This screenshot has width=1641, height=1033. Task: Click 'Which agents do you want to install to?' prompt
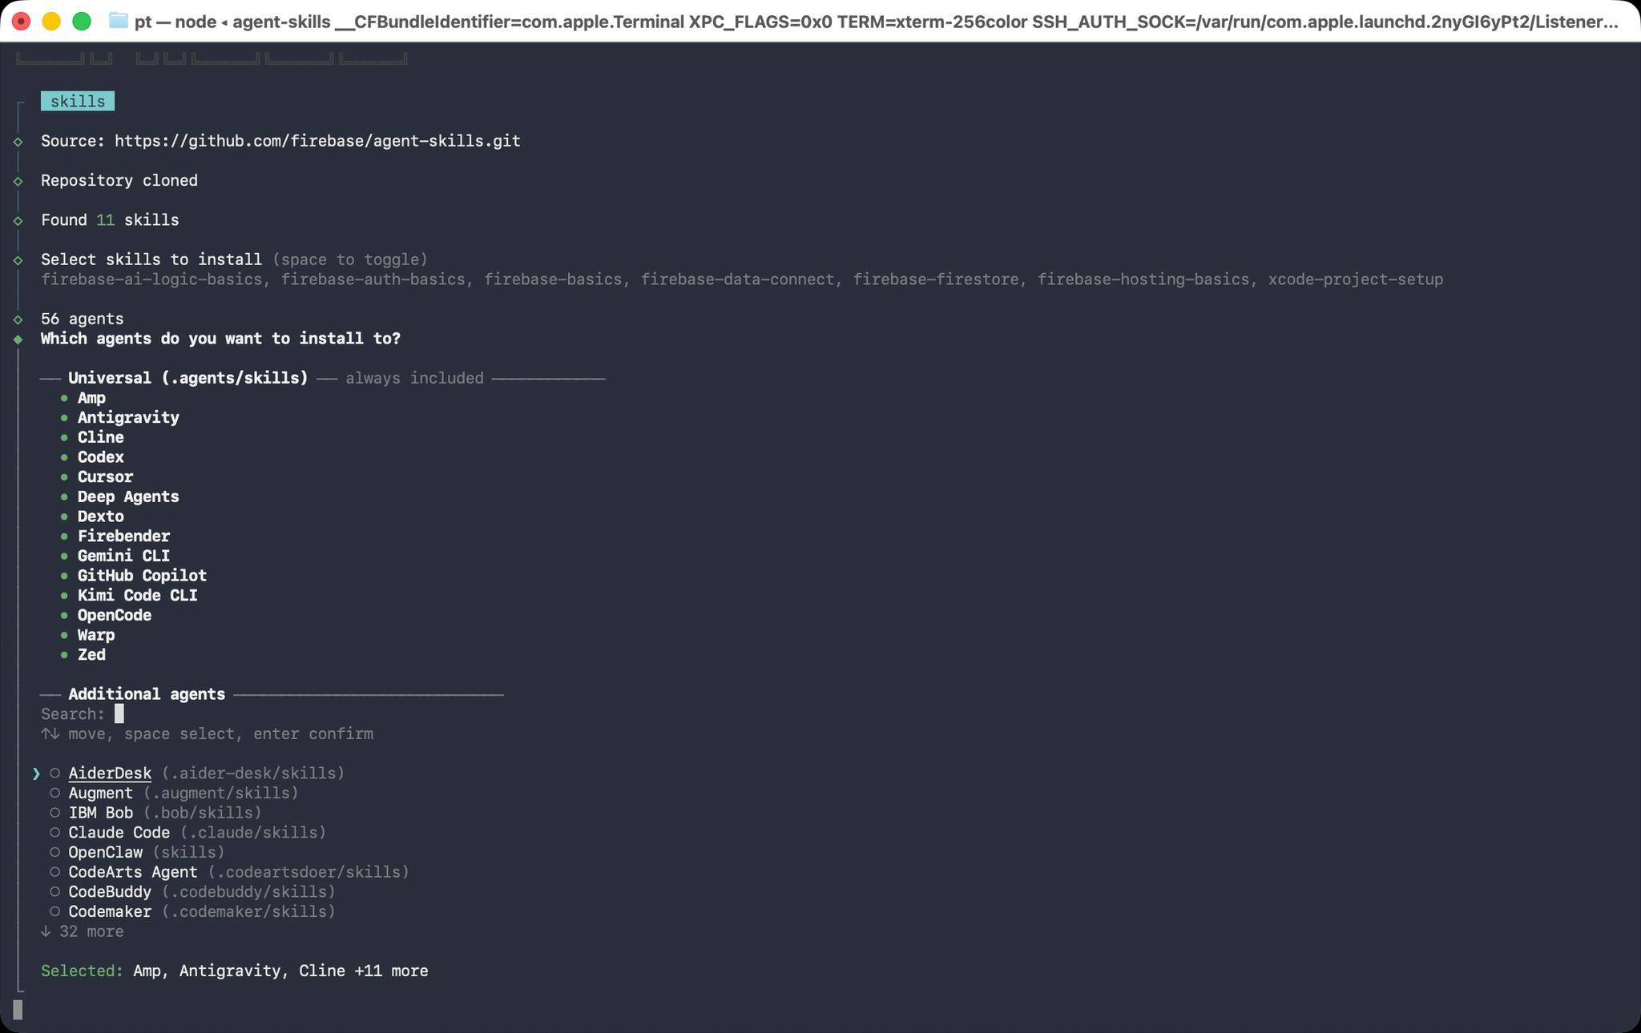tap(220, 339)
